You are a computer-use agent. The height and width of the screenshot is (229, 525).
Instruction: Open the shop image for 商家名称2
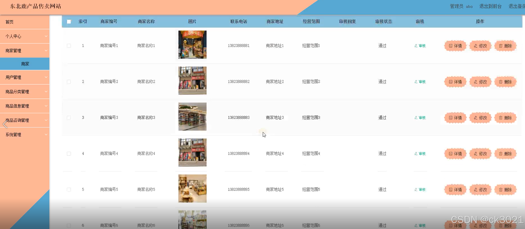pos(192,81)
